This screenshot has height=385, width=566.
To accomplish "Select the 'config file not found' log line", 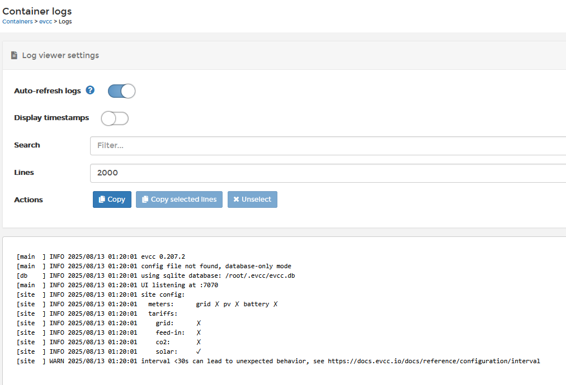I will pyautogui.click(x=154, y=266).
